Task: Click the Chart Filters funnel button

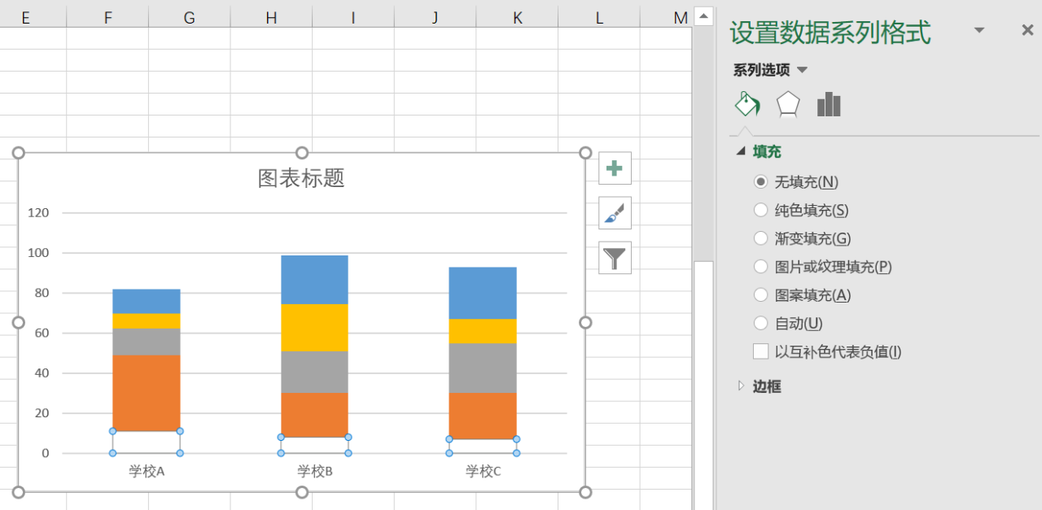Action: pos(615,258)
